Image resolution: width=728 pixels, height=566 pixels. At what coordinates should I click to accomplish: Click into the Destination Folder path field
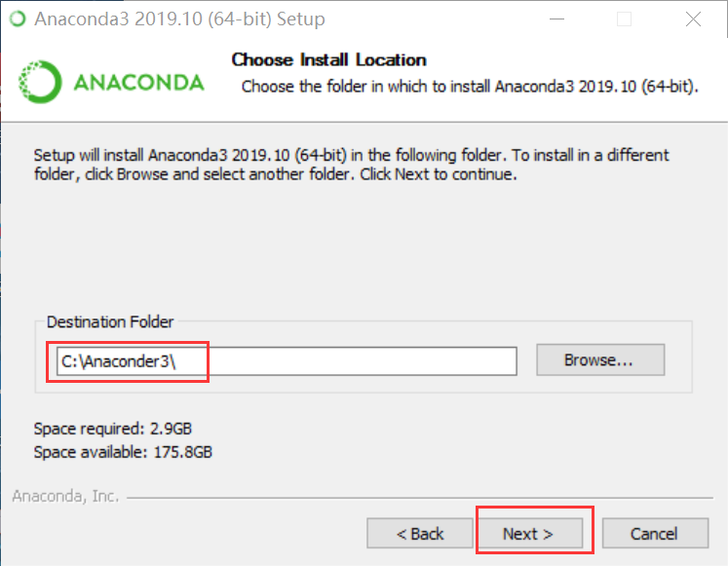[287, 361]
